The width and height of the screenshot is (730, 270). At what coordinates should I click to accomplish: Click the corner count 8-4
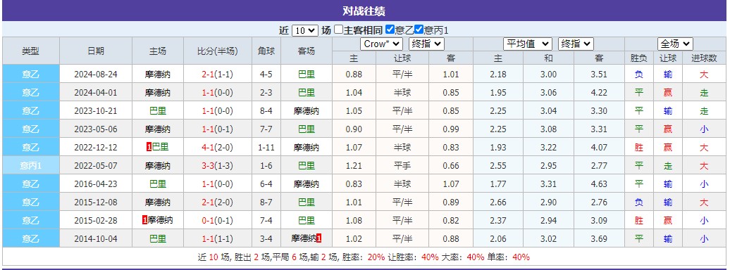pyautogui.click(x=266, y=111)
